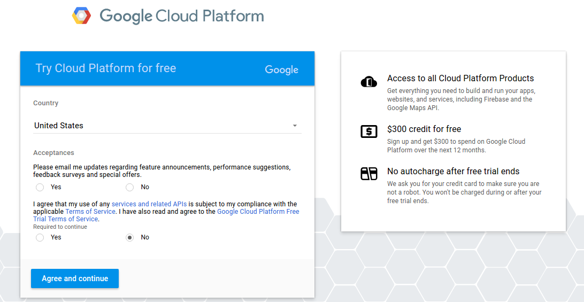Screen dimensions: 584x302
Task: Open the services and related APIs link
Action: [149, 204]
